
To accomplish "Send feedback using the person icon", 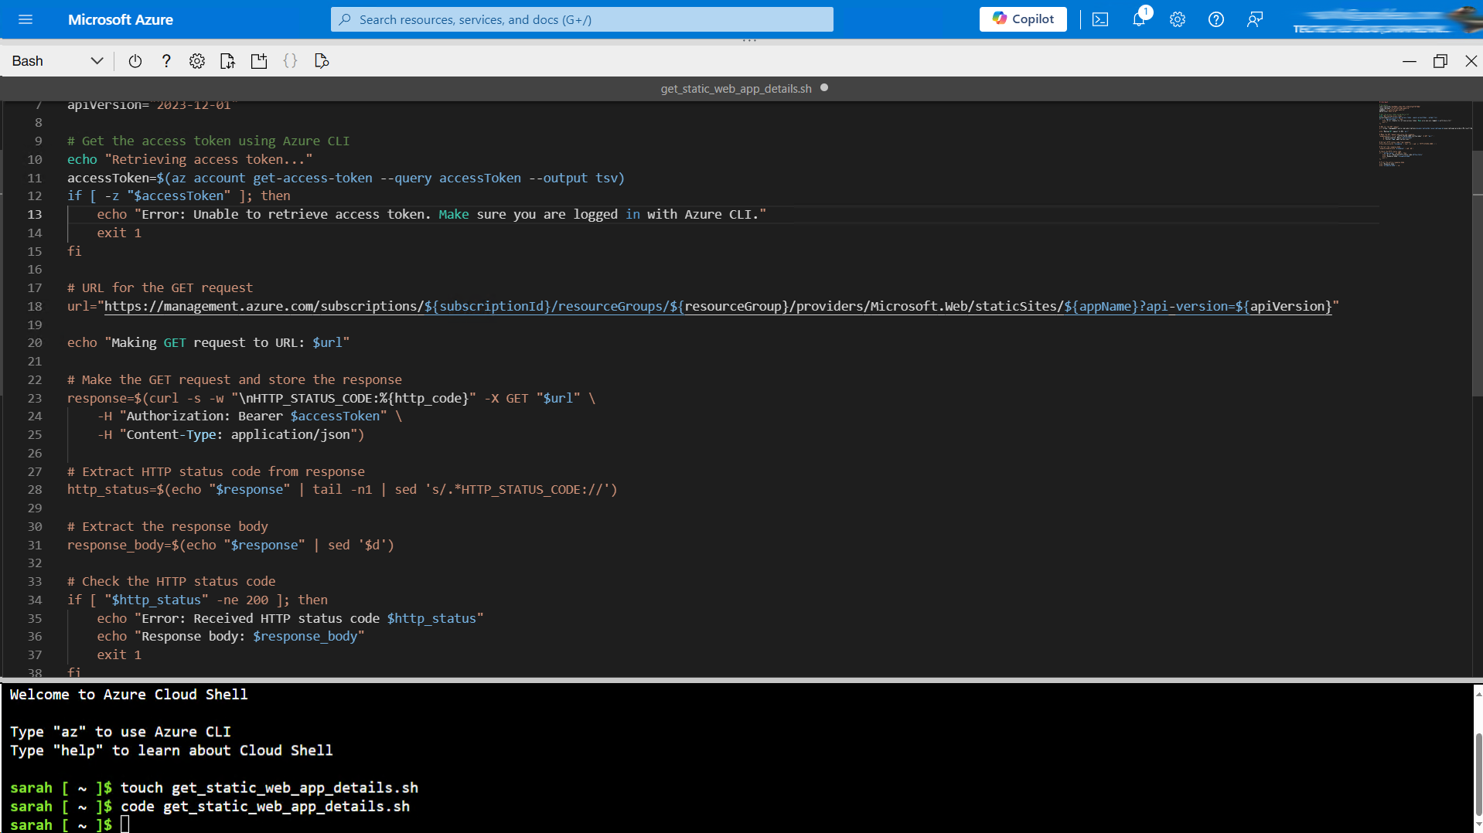I will click(1255, 19).
